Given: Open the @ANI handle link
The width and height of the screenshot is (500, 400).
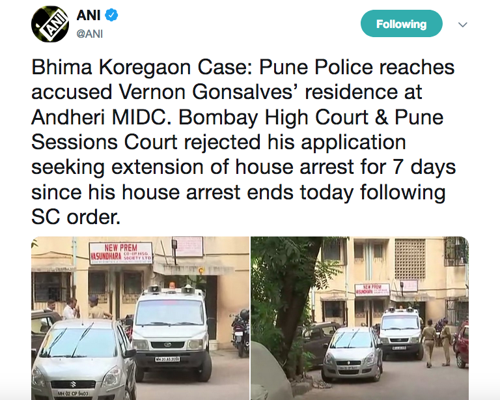Looking at the screenshot, I should (x=90, y=34).
